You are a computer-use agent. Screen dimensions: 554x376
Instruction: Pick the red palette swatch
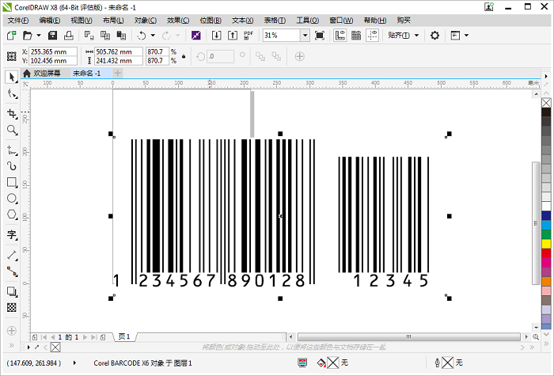click(x=546, y=253)
